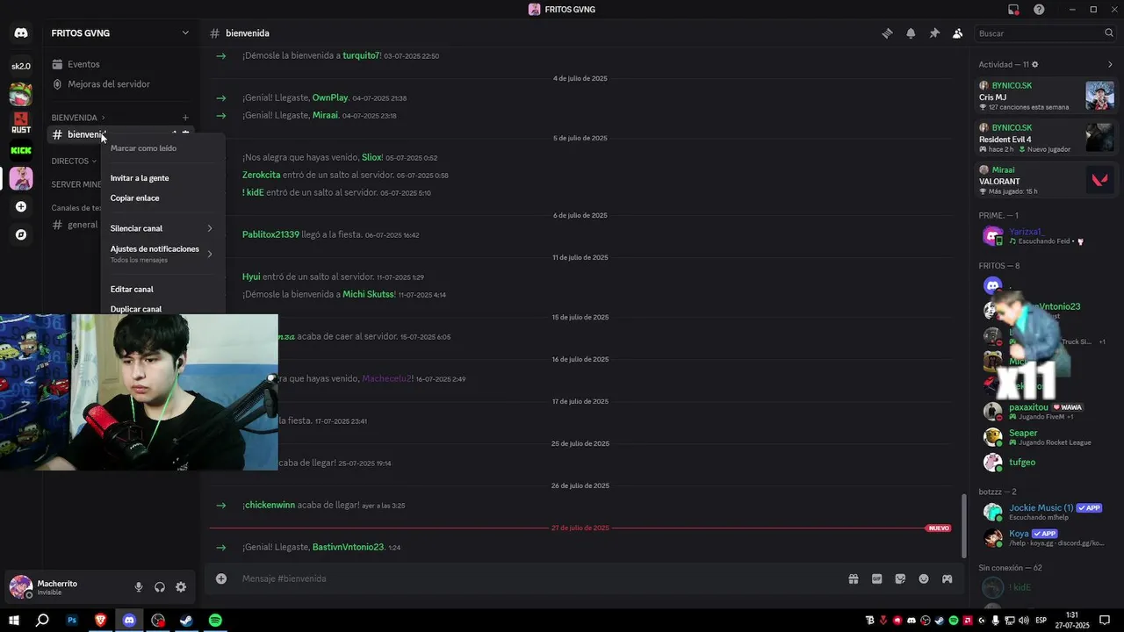Image resolution: width=1124 pixels, height=632 pixels.
Task: Open Steam from the taskbar
Action: 186,621
